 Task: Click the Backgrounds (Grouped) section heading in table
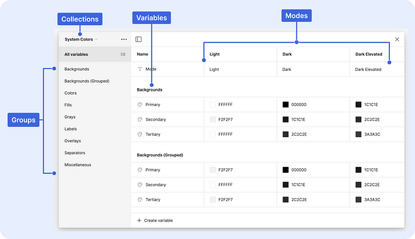coord(160,155)
